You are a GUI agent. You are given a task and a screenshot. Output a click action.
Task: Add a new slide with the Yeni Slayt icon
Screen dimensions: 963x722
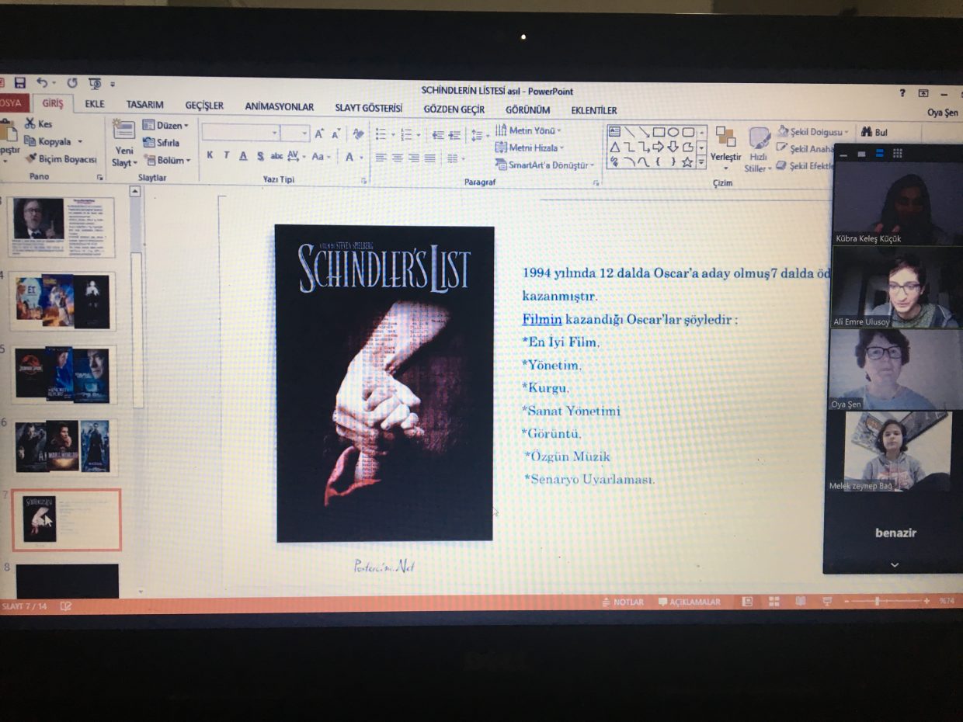click(x=124, y=129)
